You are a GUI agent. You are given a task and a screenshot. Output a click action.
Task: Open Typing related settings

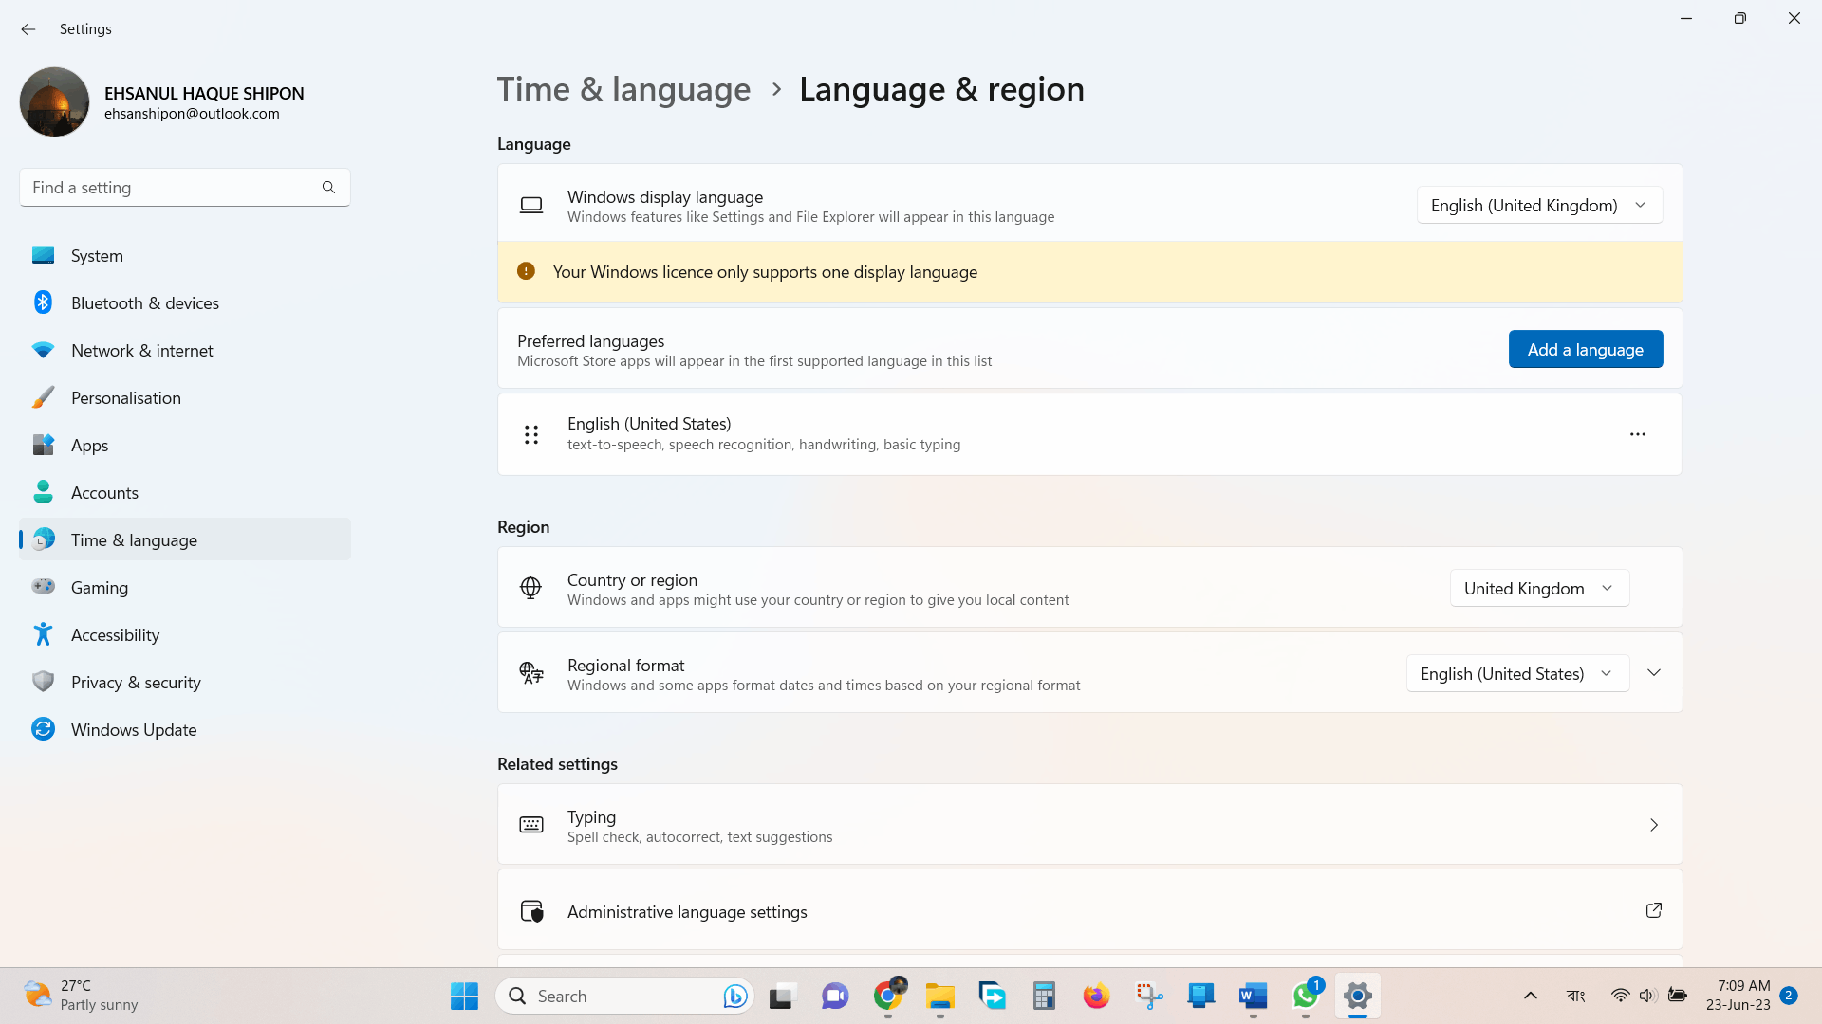pyautogui.click(x=1089, y=825)
